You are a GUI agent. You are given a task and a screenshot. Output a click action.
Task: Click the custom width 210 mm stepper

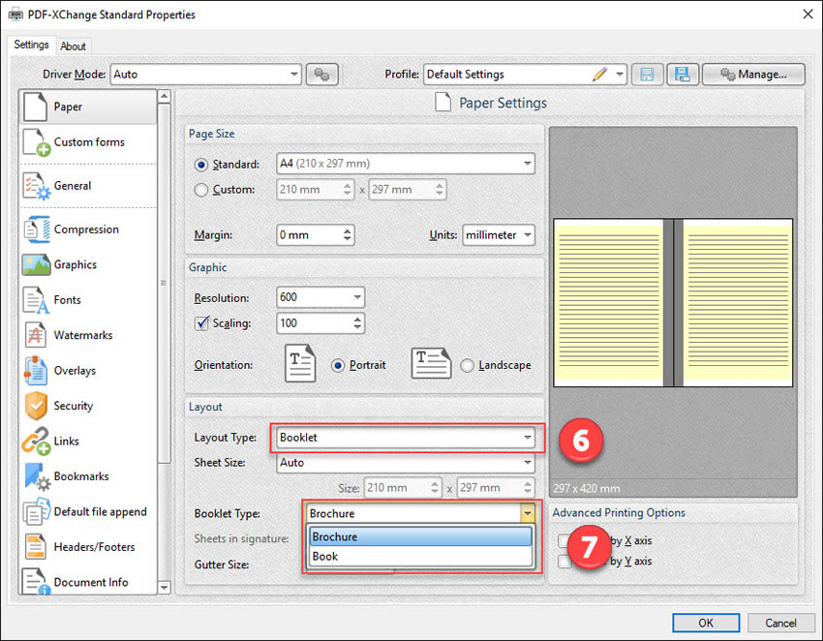(x=347, y=190)
